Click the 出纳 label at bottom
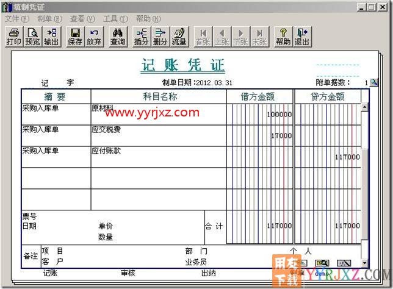 point(209,273)
